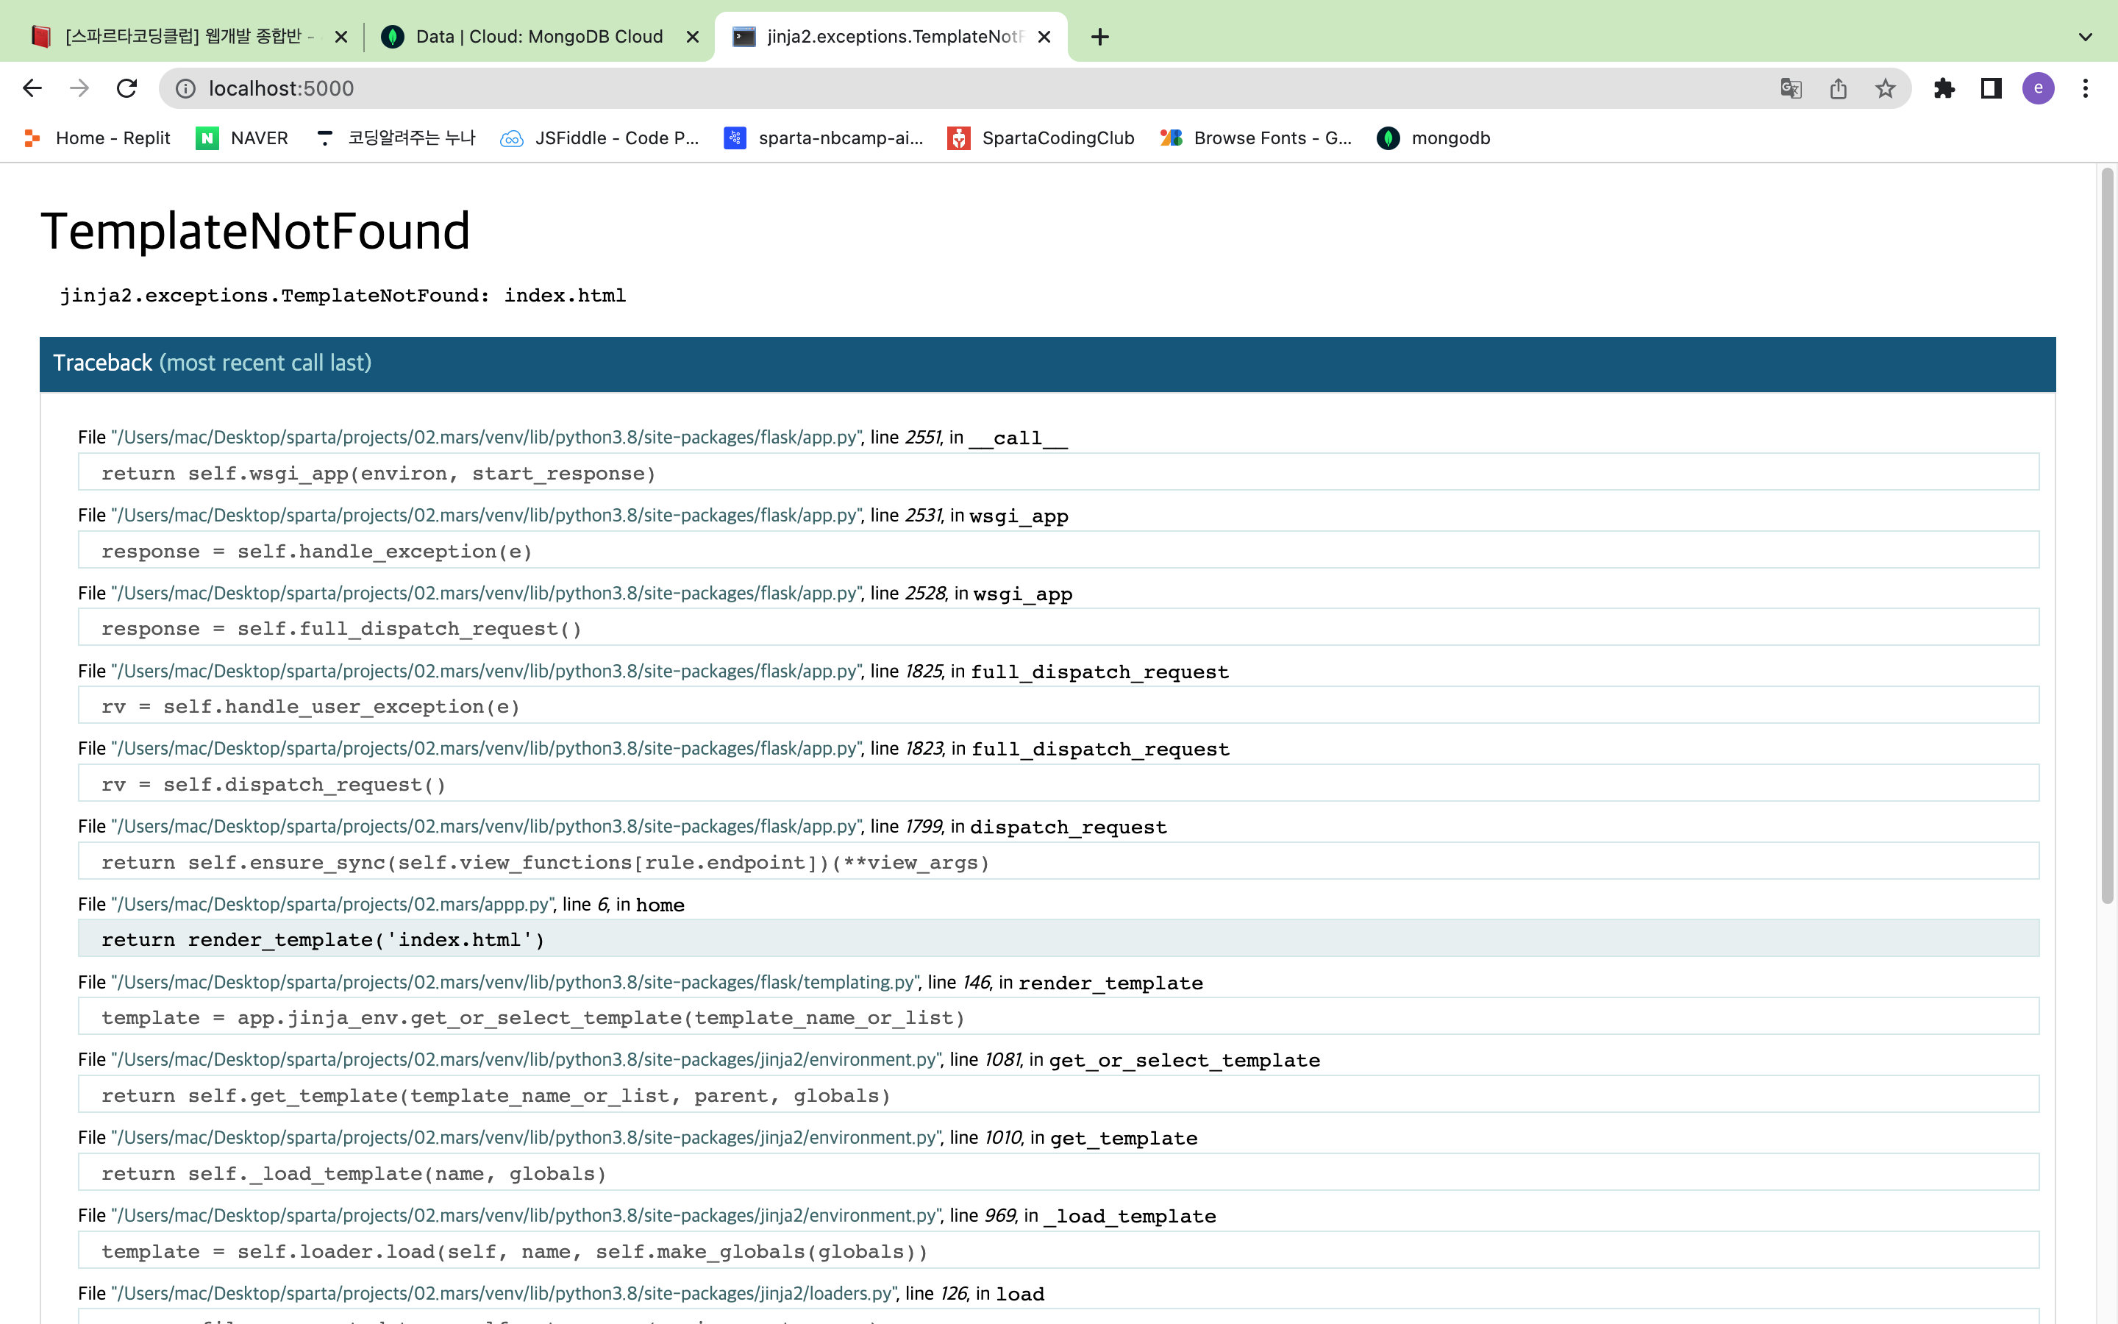
Task: Open the 코딩알려주는 누나 bookmark
Action: tap(395, 138)
